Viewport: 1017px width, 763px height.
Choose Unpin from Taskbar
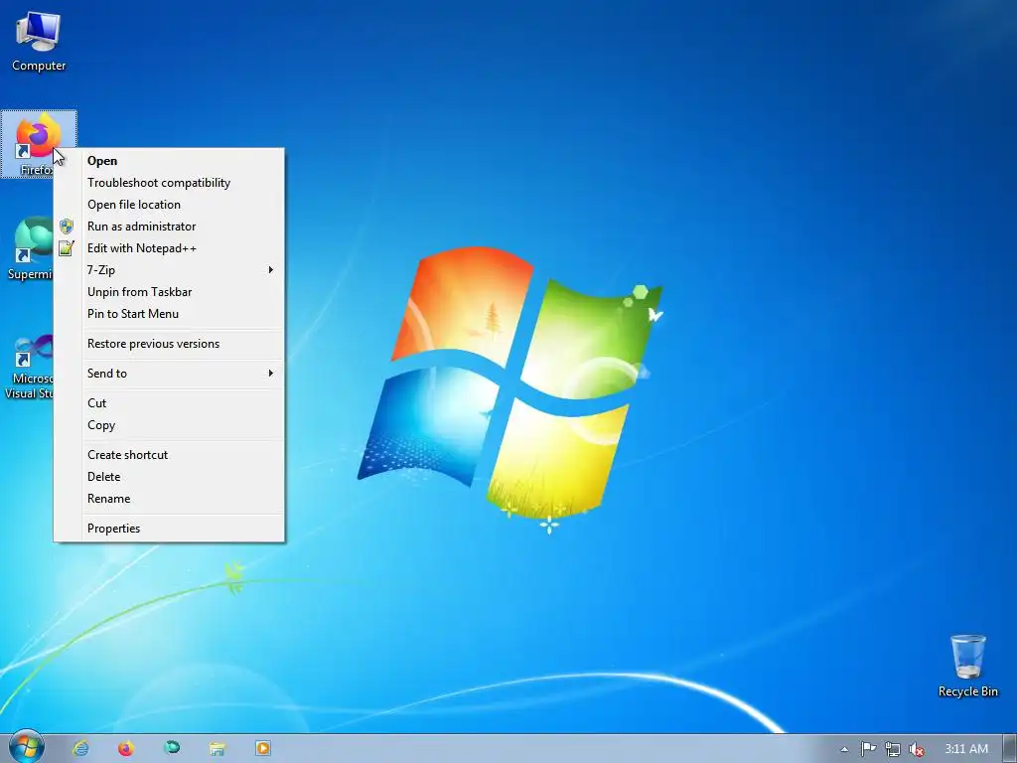tap(169, 292)
